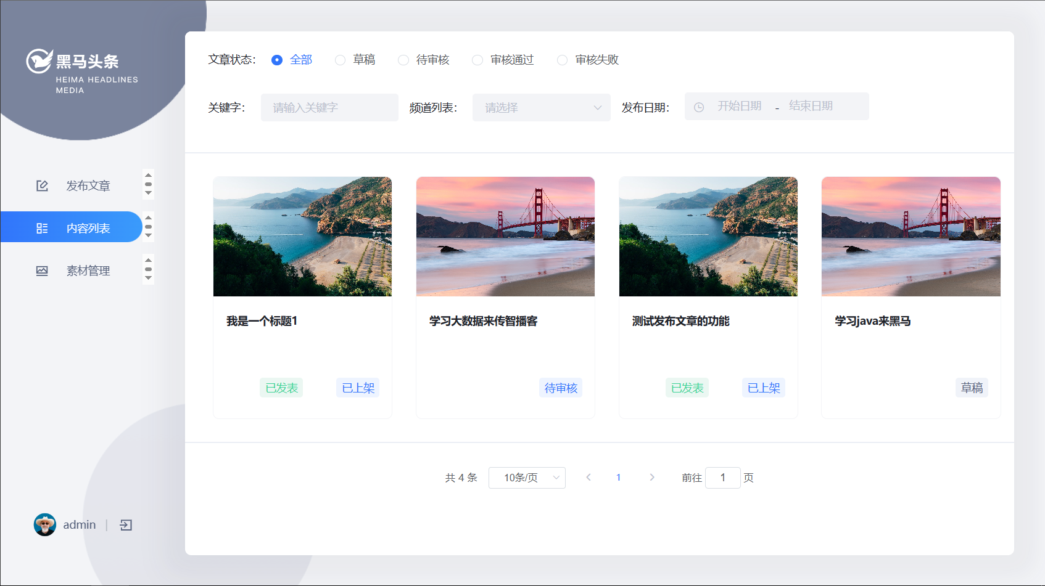The width and height of the screenshot is (1045, 586).
Task: Click the logout icon next to admin
Action: [126, 525]
